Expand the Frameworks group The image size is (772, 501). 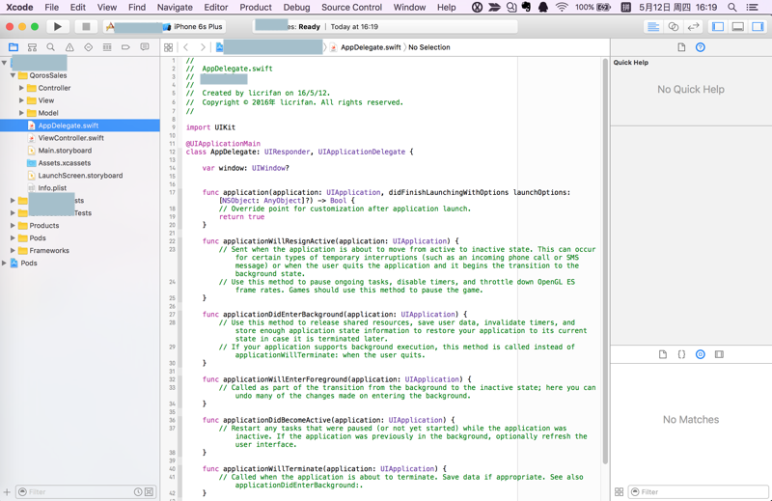13,250
